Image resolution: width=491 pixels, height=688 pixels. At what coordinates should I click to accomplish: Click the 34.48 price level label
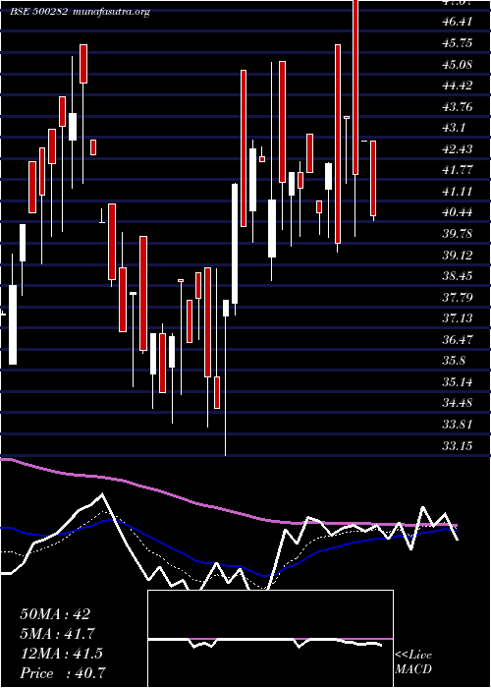click(458, 403)
